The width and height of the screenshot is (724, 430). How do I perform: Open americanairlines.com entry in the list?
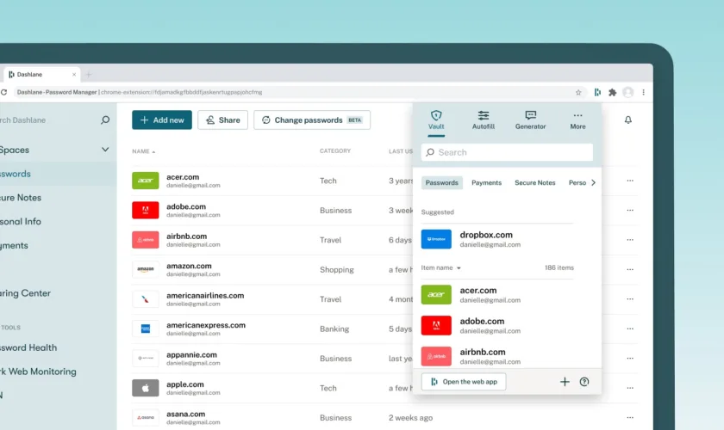click(x=205, y=296)
